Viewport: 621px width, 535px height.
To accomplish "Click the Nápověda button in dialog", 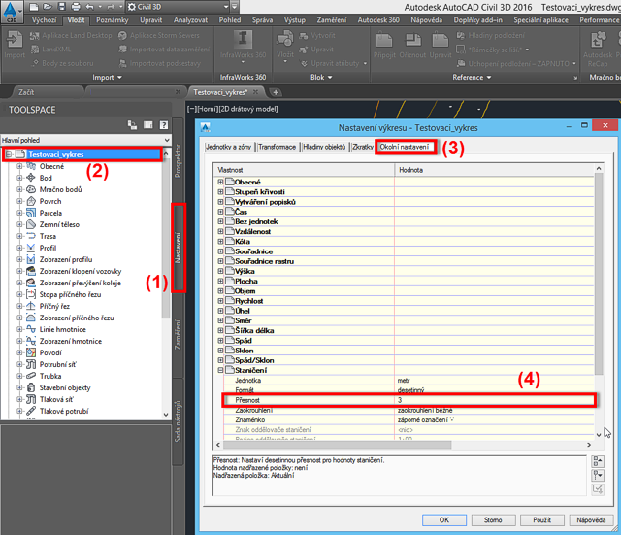I will pos(591,519).
